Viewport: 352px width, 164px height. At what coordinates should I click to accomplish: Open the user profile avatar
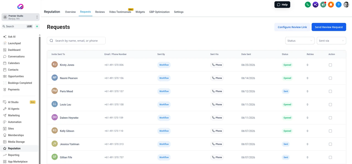[x=346, y=5]
